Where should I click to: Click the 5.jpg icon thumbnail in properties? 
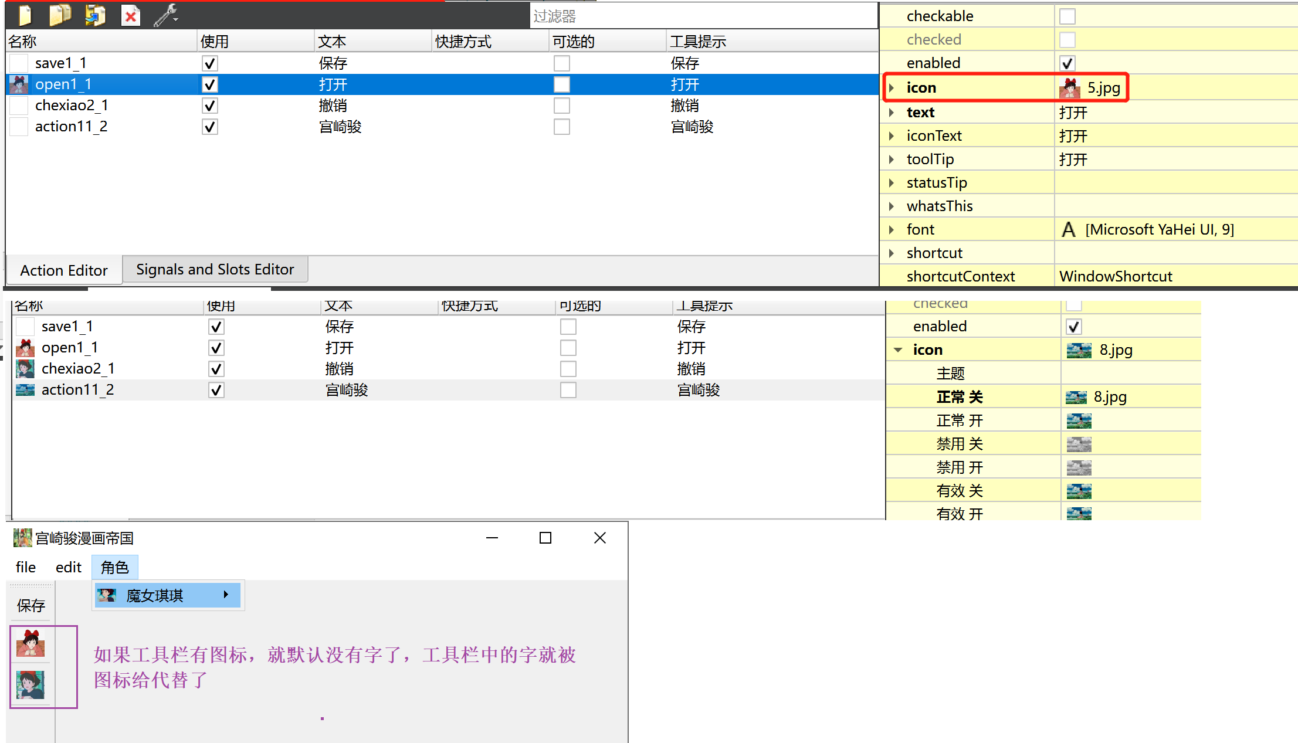[x=1070, y=88]
